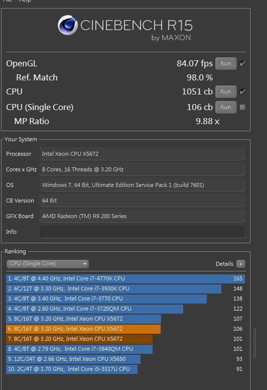Image resolution: width=267 pixels, height=390 pixels.
Task: Run the CPU Single Core test
Action: 225,107
